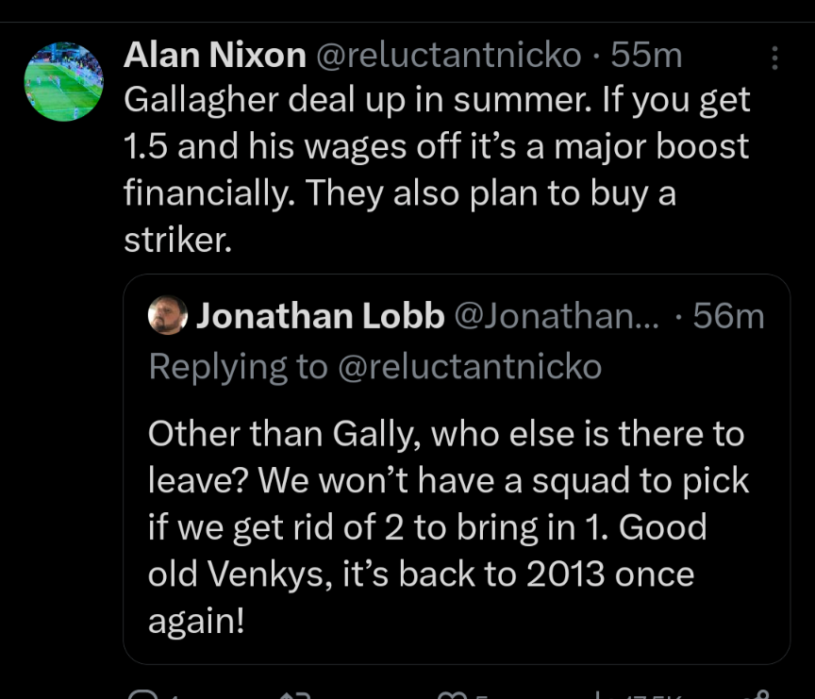
Task: Click the reply speech bubble icon
Action: pos(143,694)
